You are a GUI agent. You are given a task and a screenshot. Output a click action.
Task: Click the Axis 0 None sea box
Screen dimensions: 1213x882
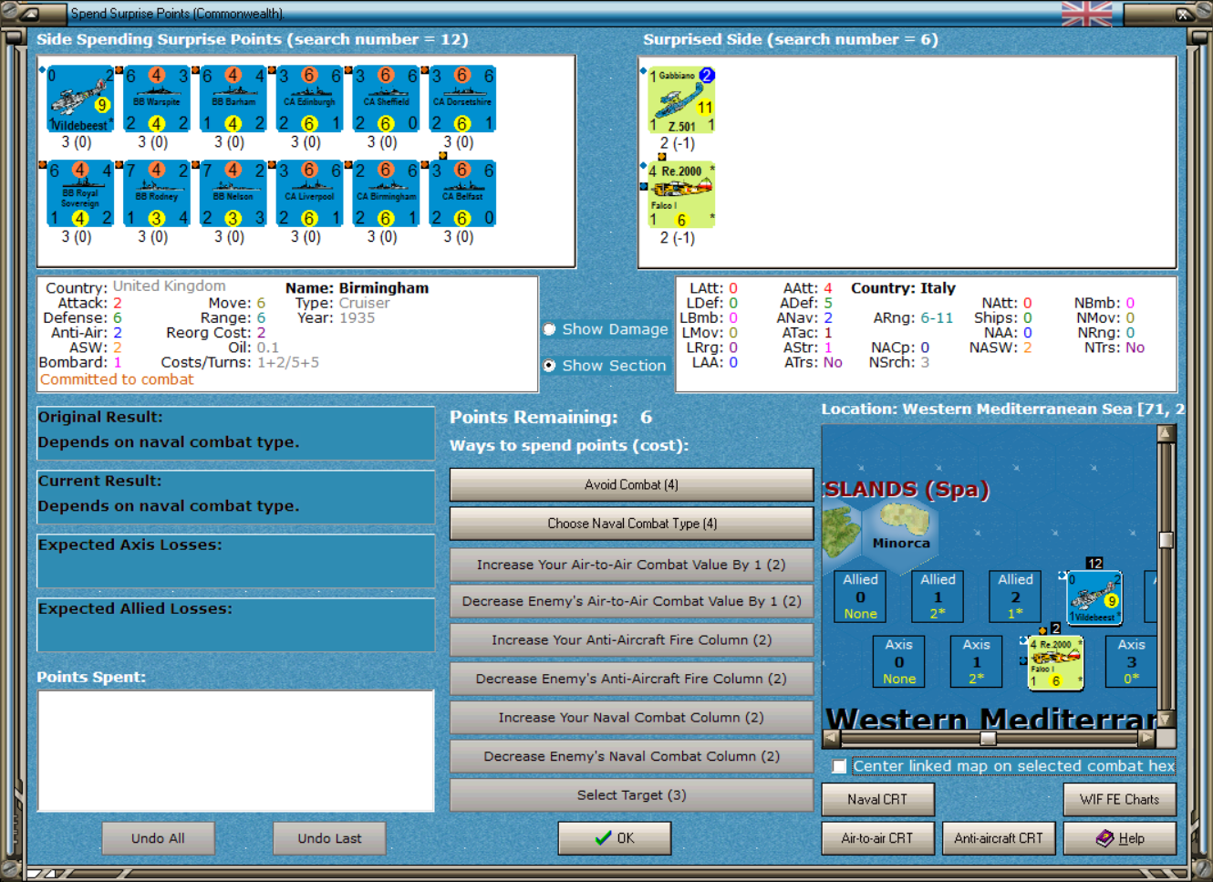(898, 661)
